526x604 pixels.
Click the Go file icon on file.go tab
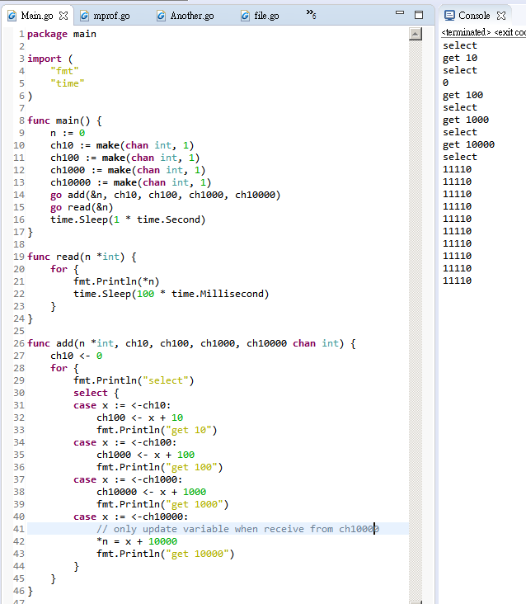[x=246, y=16]
